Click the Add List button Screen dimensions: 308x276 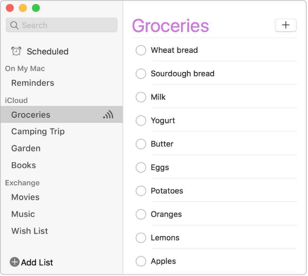[31, 262]
